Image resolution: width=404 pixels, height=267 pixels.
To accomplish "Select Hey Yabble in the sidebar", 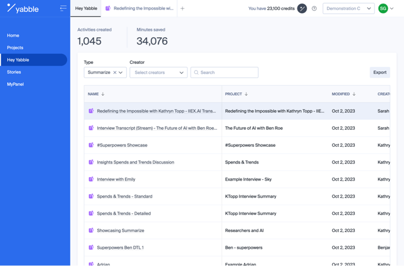I will (x=34, y=60).
